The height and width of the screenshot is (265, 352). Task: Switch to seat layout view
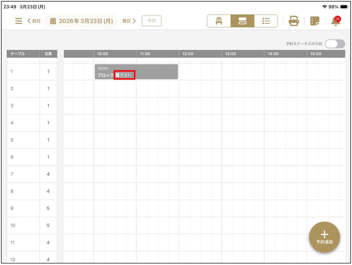pos(219,21)
